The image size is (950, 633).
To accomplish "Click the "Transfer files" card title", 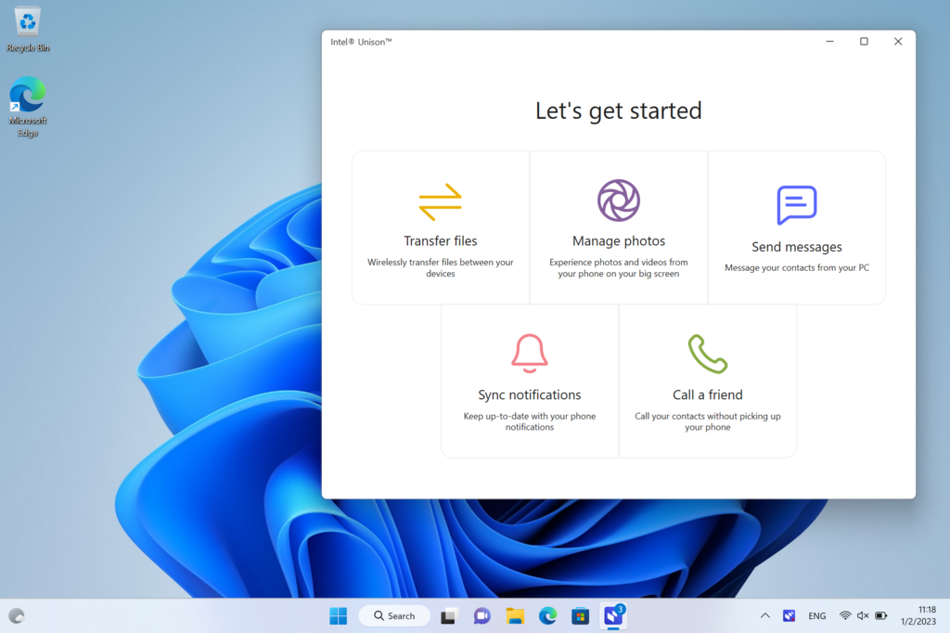I will [441, 240].
